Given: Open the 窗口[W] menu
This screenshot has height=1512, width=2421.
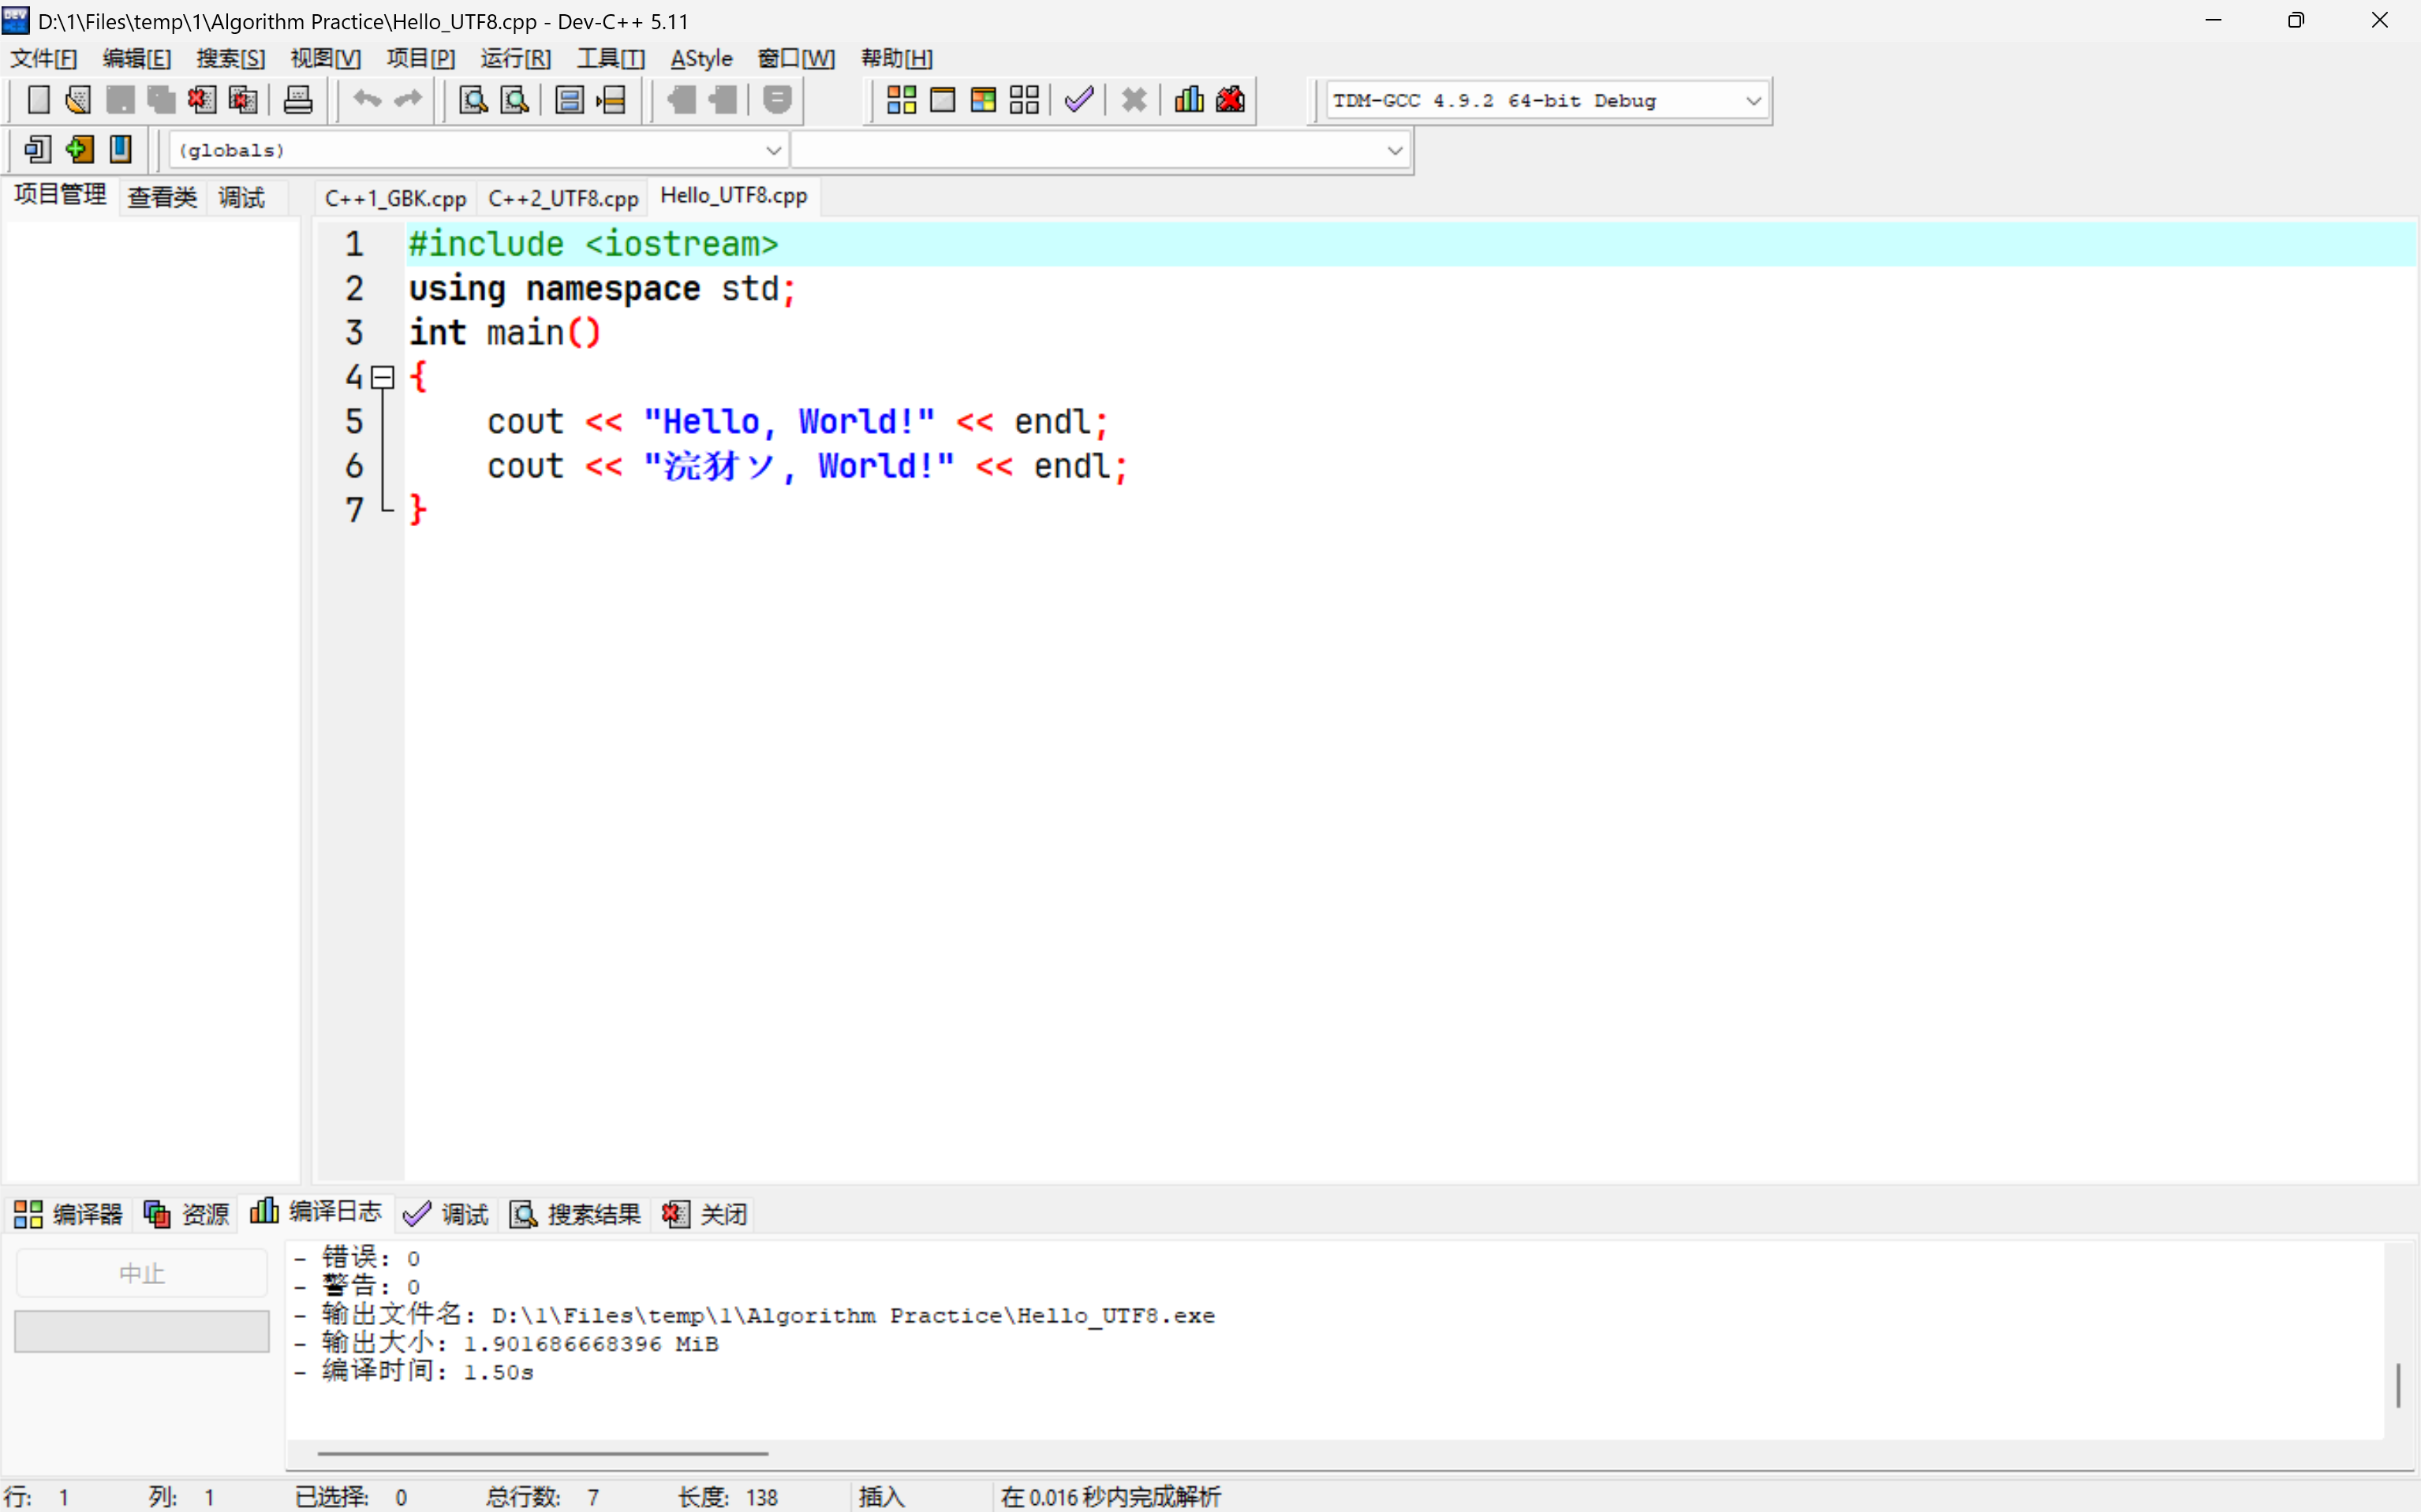Looking at the screenshot, I should [796, 58].
